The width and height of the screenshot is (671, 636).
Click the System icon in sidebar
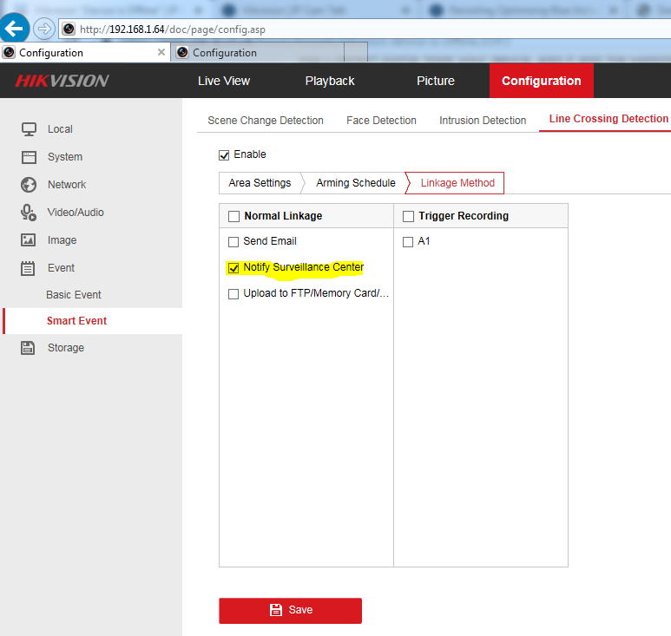tap(29, 157)
